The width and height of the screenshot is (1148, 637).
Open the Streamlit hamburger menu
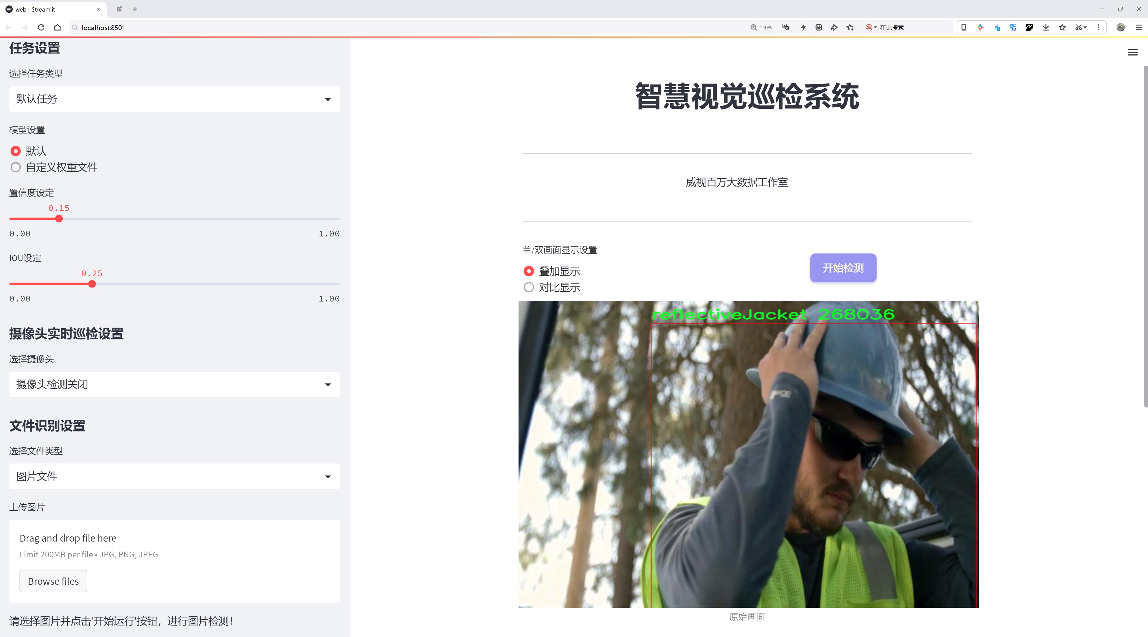[1132, 53]
